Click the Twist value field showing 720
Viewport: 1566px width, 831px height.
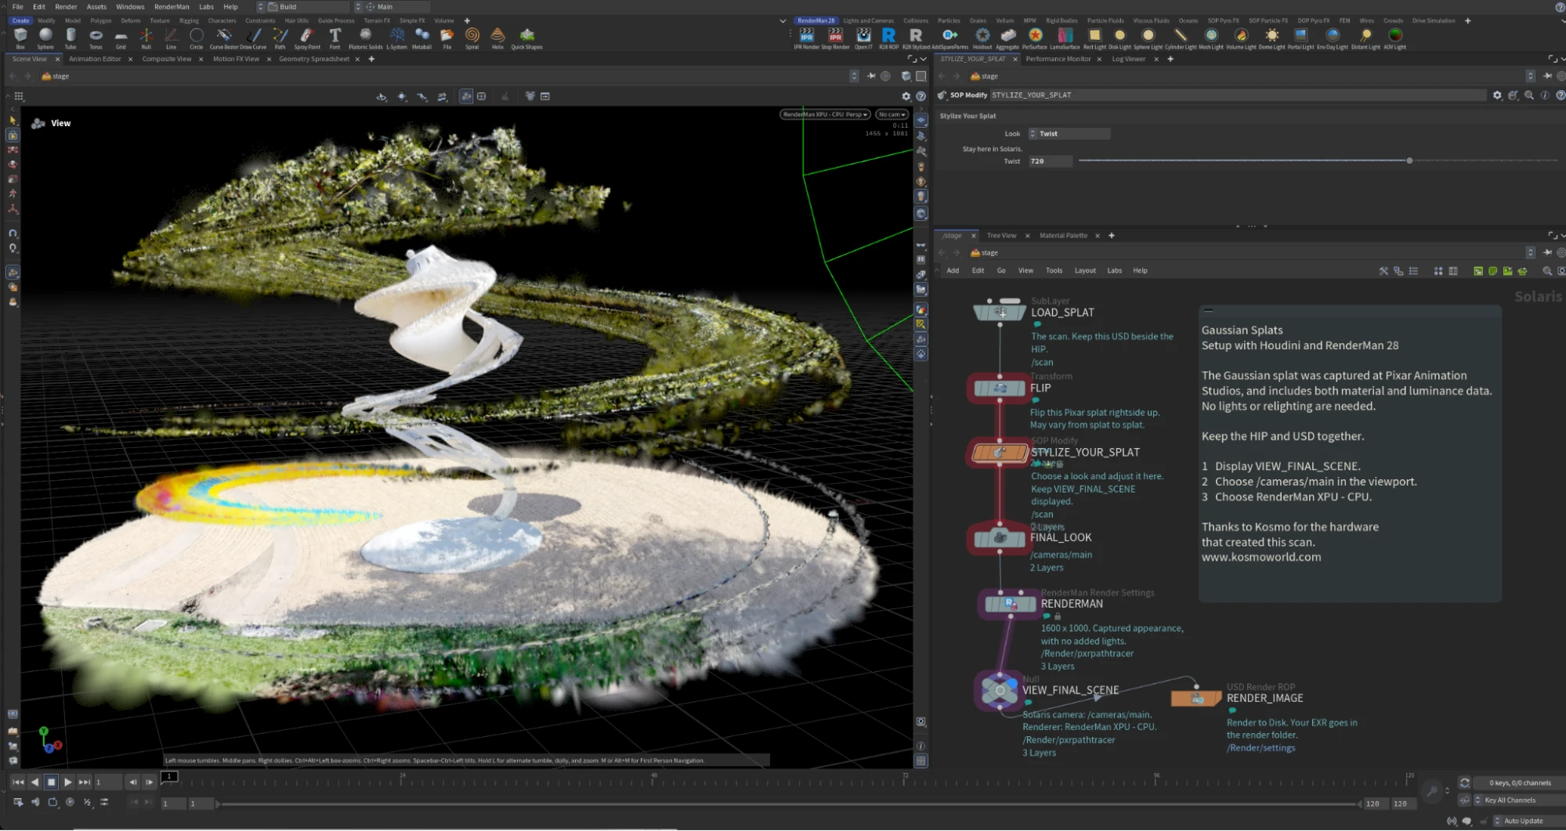pyautogui.click(x=1051, y=161)
